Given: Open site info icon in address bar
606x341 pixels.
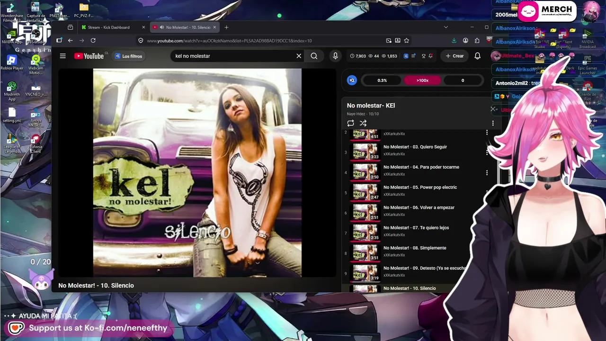Looking at the screenshot, I should pyautogui.click(x=141, y=41).
